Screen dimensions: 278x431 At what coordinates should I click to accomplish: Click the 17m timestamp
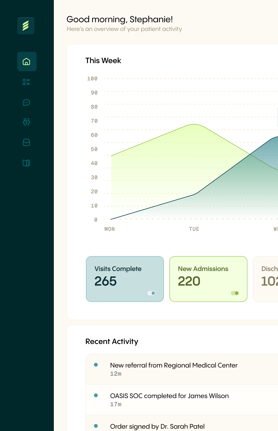pyautogui.click(x=116, y=404)
